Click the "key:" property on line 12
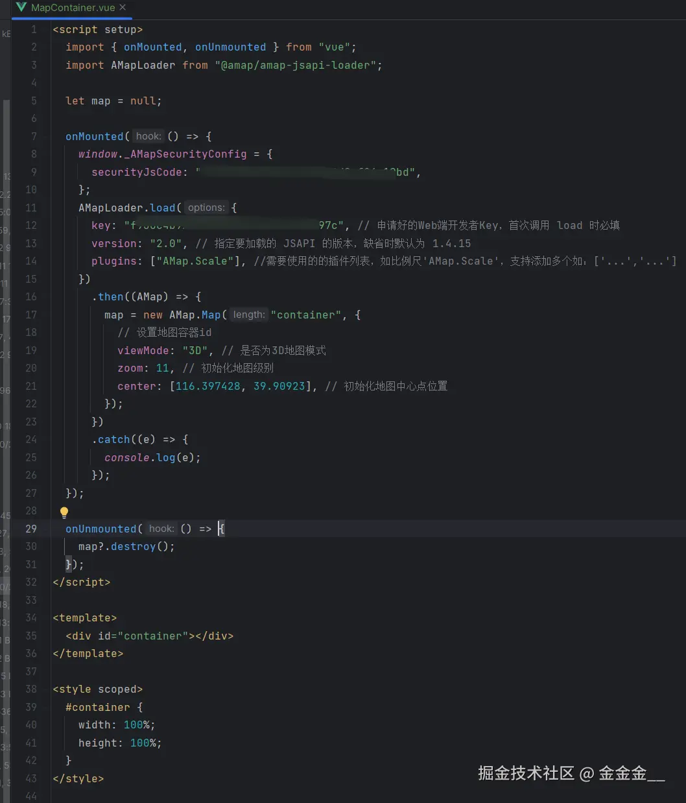 [x=104, y=225]
